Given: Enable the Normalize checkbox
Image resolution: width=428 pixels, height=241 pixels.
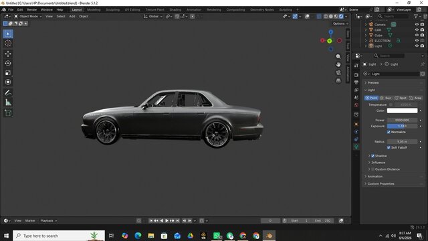Looking at the screenshot, I should (389, 132).
